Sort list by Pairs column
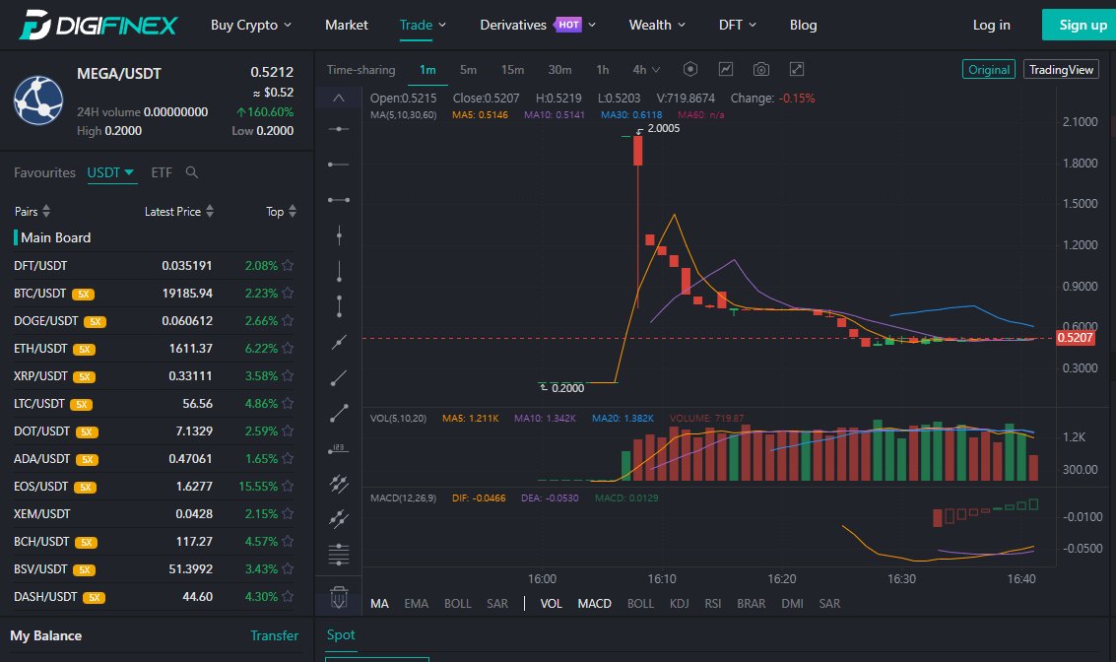 coord(33,212)
